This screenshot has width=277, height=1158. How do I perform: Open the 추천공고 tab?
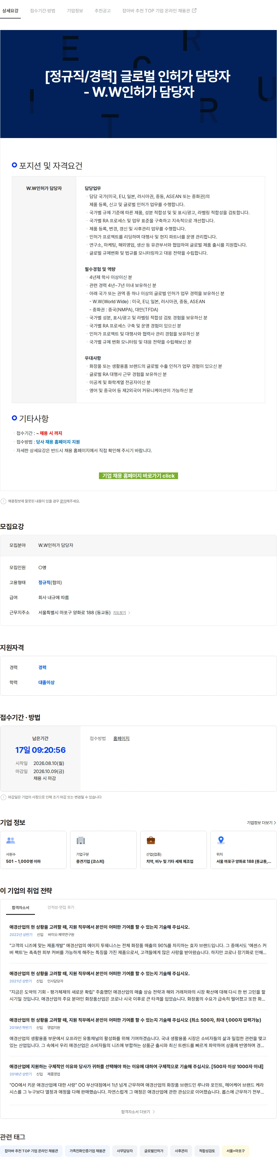[x=103, y=10]
